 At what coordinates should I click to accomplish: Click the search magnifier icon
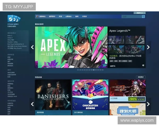point(143,16)
